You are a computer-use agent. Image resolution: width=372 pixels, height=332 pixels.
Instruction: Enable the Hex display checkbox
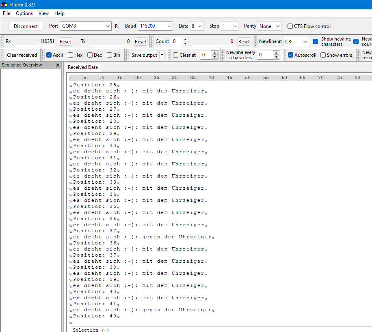tap(70, 55)
